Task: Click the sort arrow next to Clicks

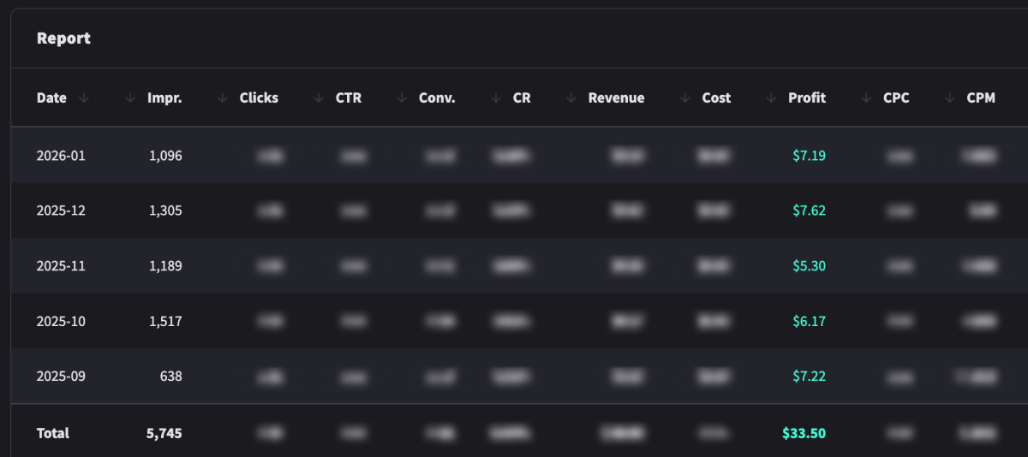Action: tap(223, 98)
